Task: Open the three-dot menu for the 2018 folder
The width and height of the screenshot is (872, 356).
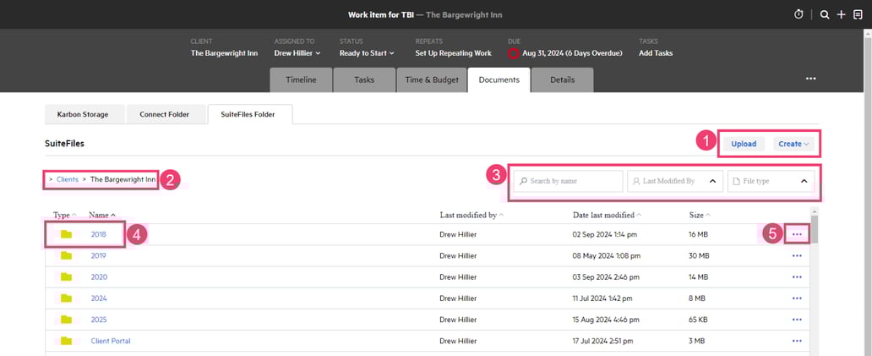Action: click(797, 233)
